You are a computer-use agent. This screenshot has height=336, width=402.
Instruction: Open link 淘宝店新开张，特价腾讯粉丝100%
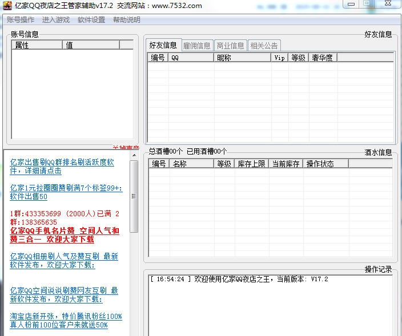coord(66,321)
